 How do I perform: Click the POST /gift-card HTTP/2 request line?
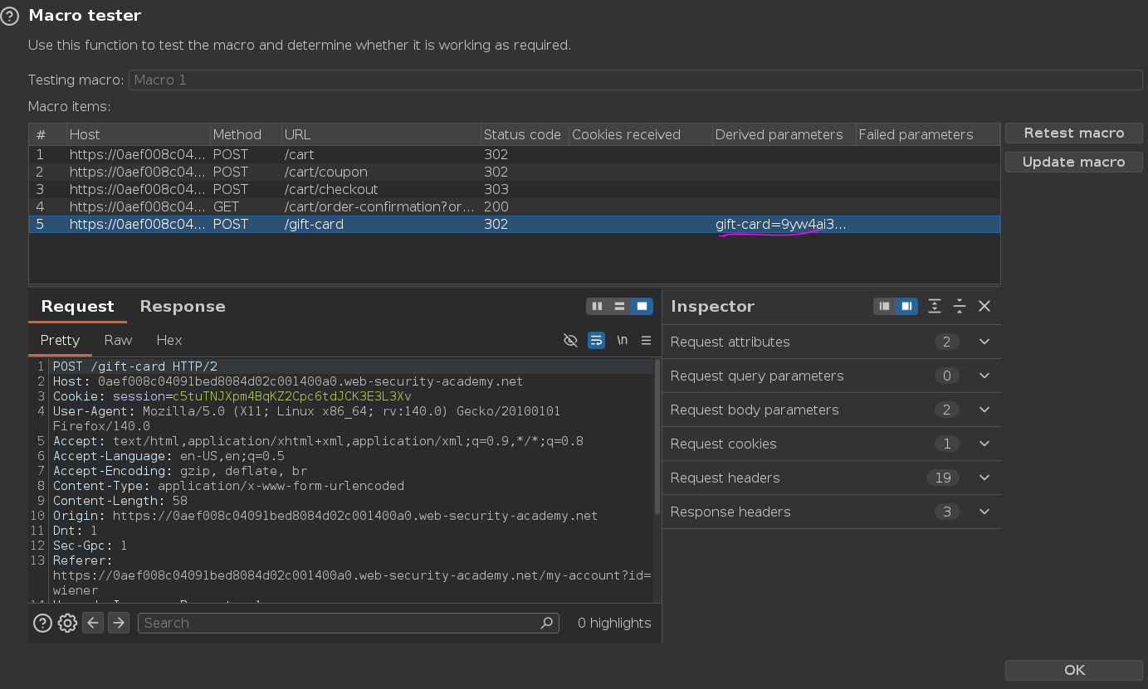[135, 366]
